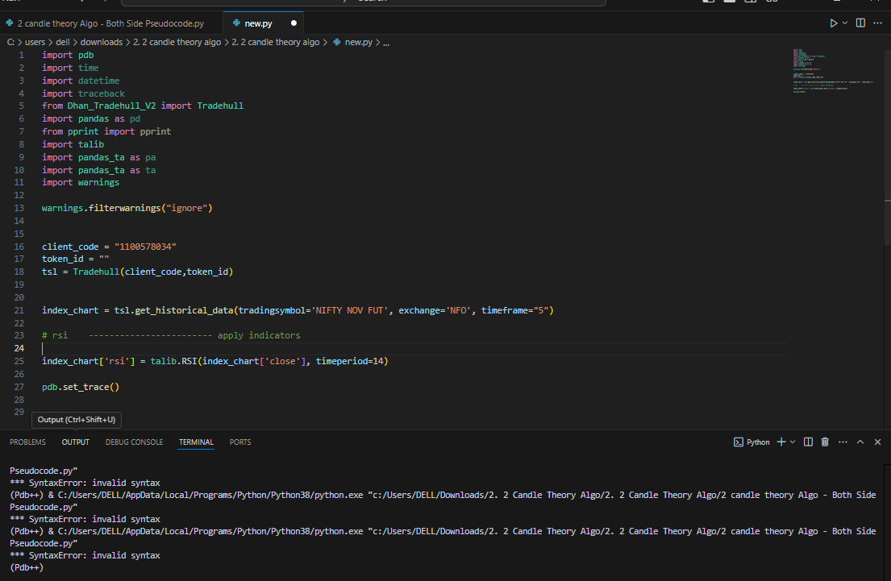Viewport: 891px width, 581px height.
Task: Open the terminal launch profile dropdown
Action: [793, 442]
